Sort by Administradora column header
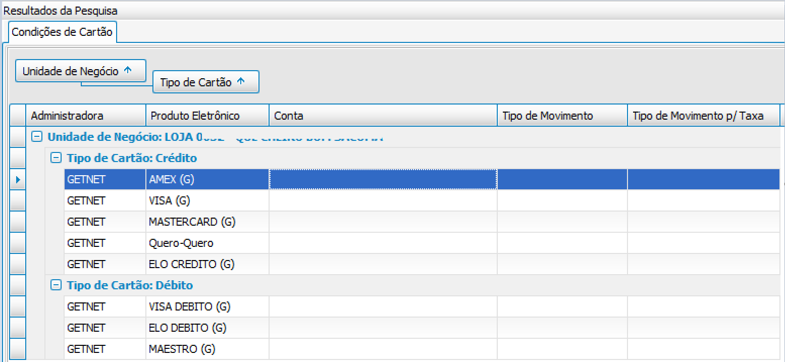The image size is (785, 362). click(86, 116)
